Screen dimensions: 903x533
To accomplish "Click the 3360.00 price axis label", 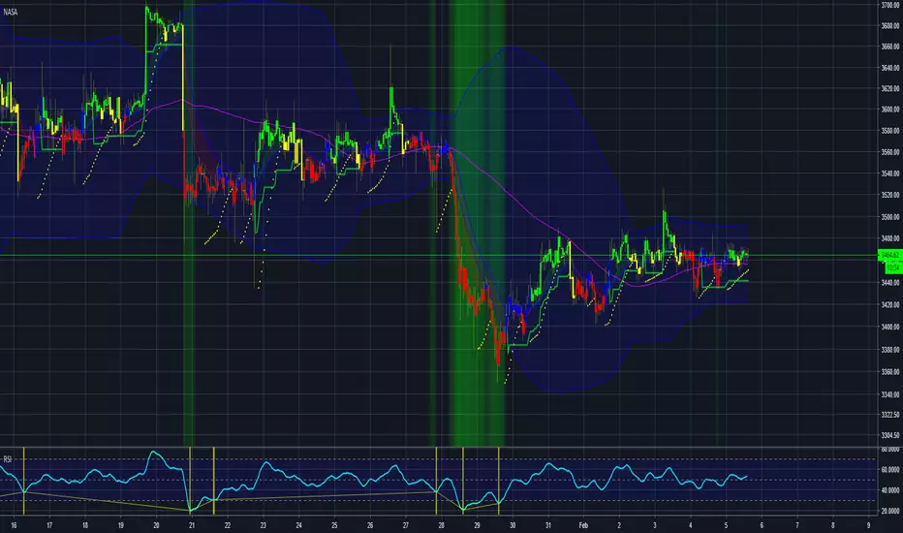I will click(890, 372).
